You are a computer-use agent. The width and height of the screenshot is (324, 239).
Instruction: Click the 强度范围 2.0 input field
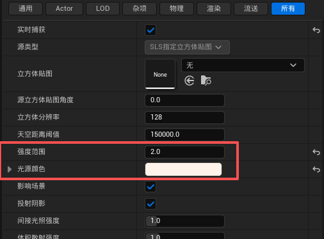pos(184,152)
